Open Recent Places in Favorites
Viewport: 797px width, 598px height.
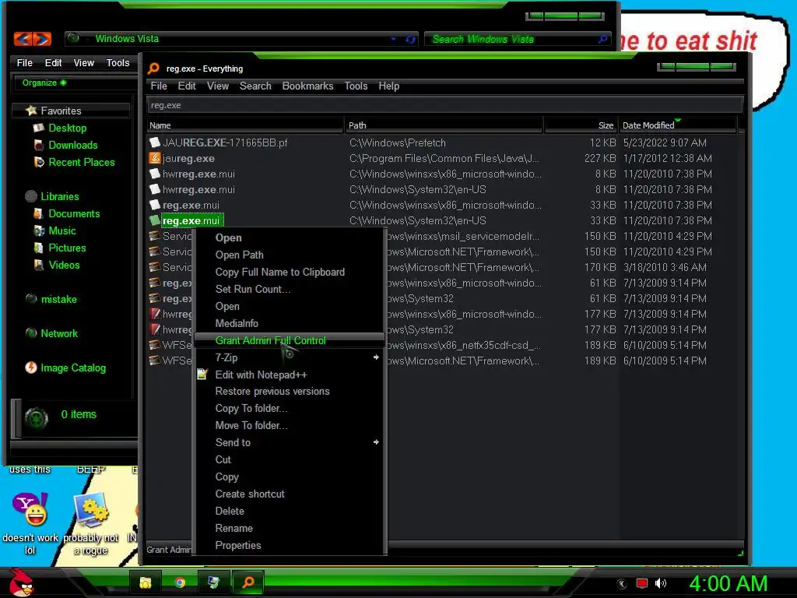click(81, 163)
